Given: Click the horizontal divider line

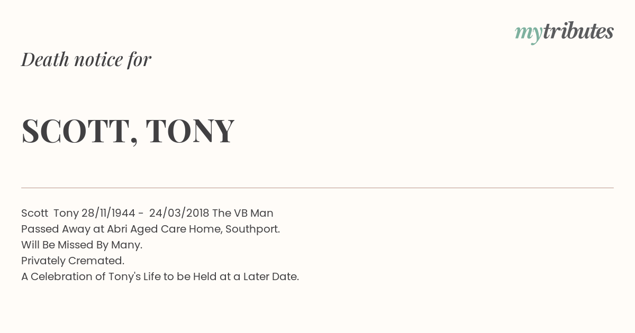Looking at the screenshot, I should pyautogui.click(x=317, y=188).
